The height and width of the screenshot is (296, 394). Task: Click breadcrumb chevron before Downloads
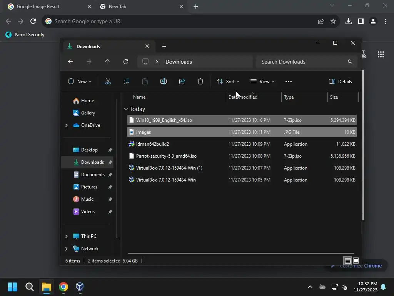tap(157, 62)
